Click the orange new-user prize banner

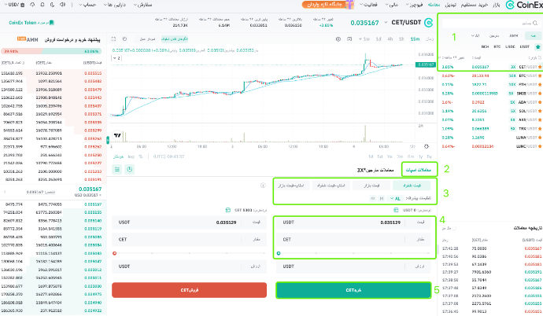click(x=323, y=5)
